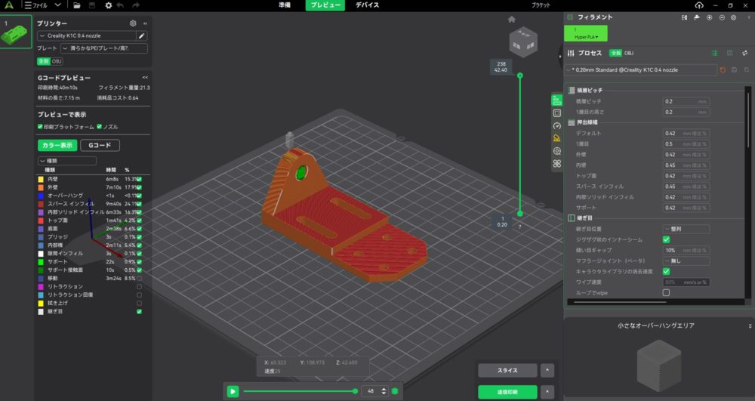This screenshot has height=401, width=755.
Task: Click the printer panel gear settings icon
Action: click(x=133, y=23)
